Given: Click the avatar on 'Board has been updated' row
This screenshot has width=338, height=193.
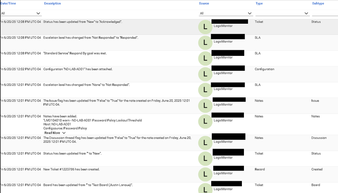Looking at the screenshot, I should pyautogui.click(x=205, y=188).
